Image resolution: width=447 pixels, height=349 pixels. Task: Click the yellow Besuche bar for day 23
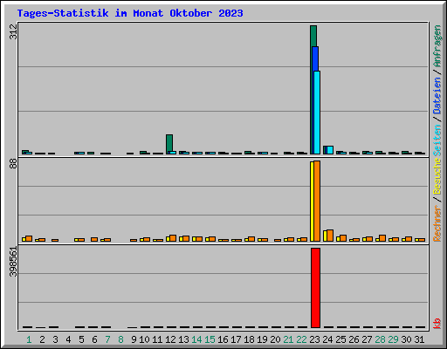point(312,202)
